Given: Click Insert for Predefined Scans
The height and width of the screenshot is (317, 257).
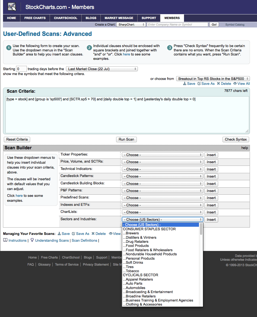Looking at the screenshot, I should pos(211,198).
